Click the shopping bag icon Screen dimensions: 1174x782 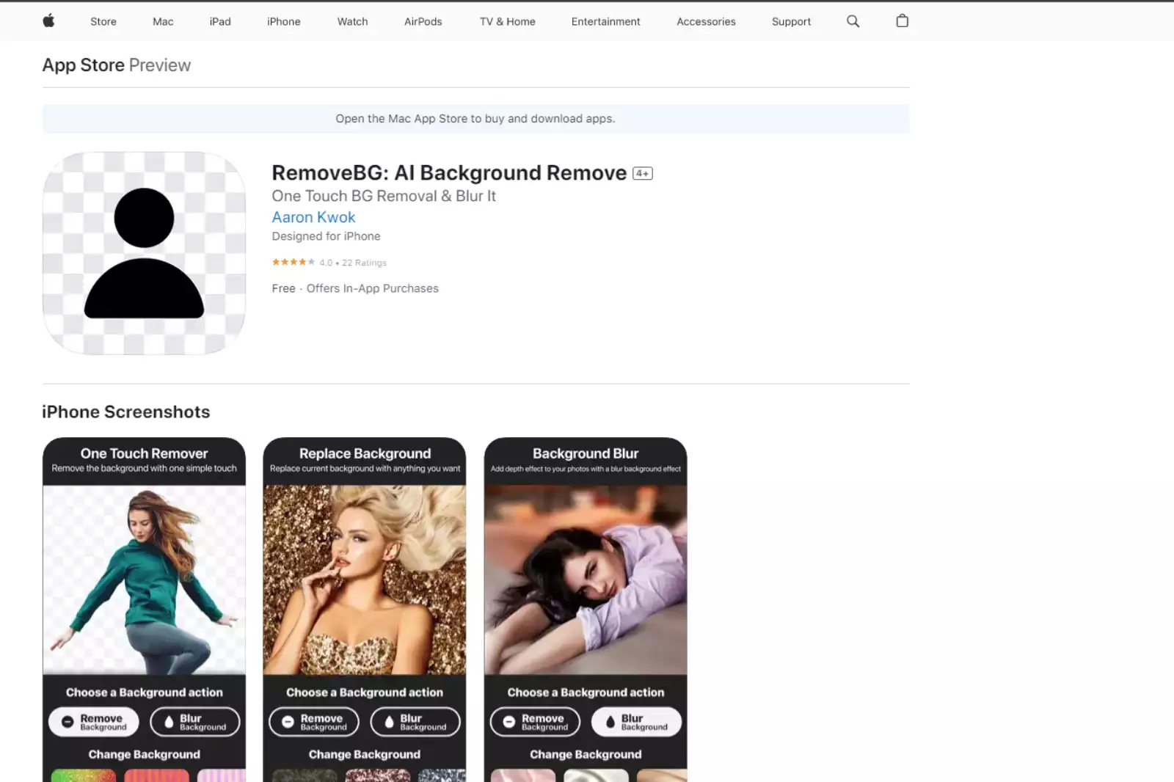902,21
